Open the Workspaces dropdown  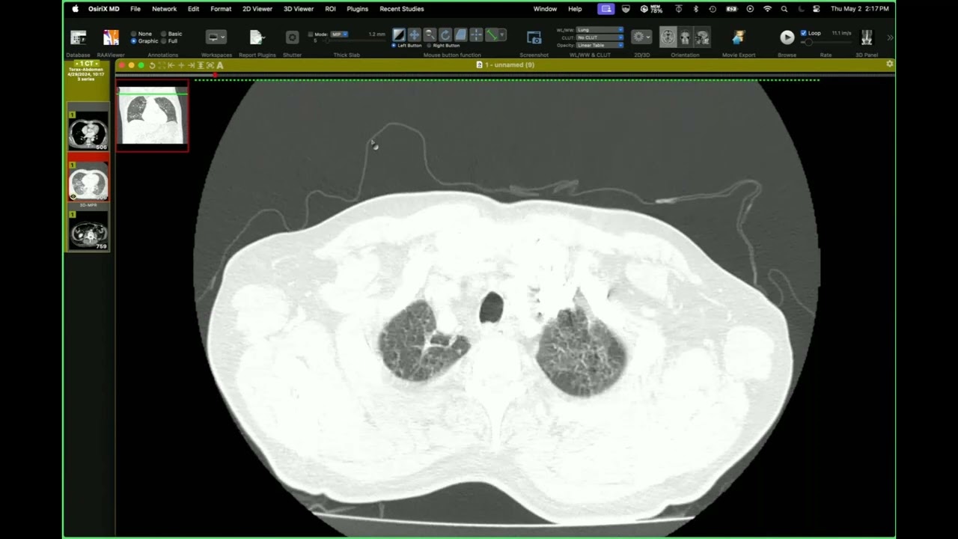pos(216,37)
